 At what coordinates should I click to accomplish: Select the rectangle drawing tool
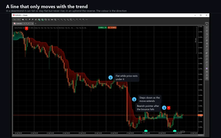point(207,56)
